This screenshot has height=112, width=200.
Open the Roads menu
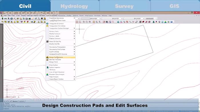pos(81,15)
